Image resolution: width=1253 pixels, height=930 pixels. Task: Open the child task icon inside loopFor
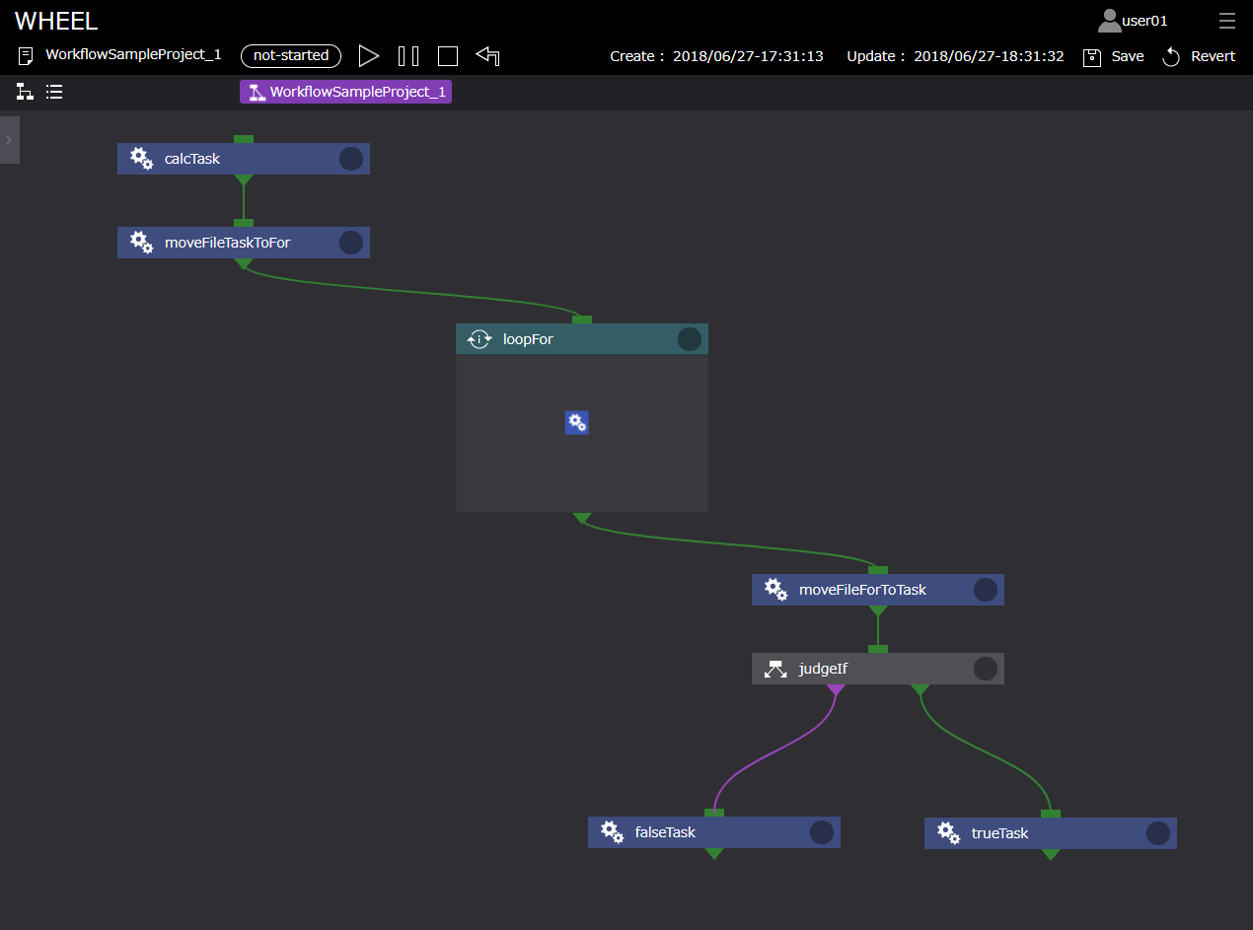click(x=577, y=423)
